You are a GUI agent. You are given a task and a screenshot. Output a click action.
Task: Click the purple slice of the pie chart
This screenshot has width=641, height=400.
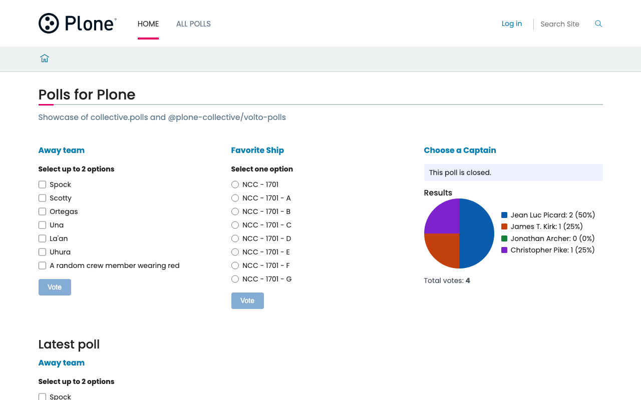pyautogui.click(x=445, y=219)
